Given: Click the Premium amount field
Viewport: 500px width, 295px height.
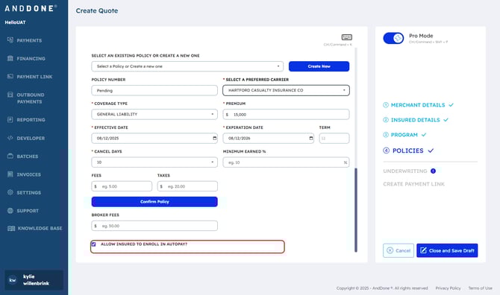Looking at the screenshot, I should tap(286, 114).
